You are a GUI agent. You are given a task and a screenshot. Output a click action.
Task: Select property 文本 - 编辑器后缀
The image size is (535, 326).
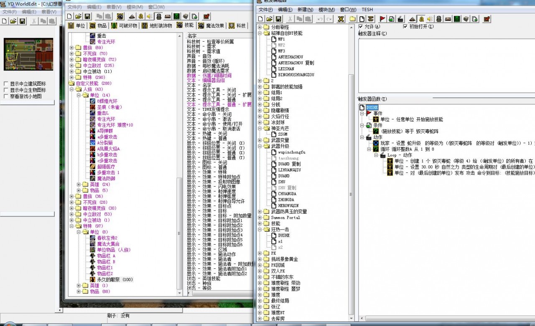point(206,81)
